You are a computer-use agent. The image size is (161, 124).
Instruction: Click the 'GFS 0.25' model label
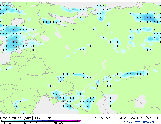43,118
